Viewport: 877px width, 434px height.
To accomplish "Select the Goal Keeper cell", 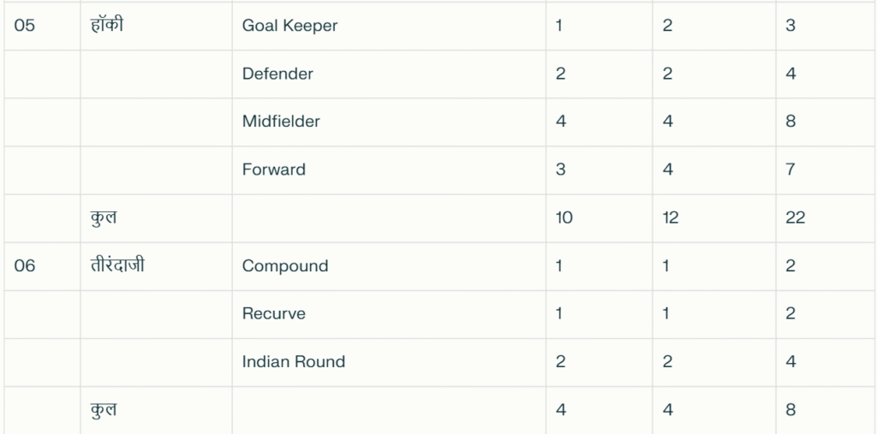I will (389, 26).
